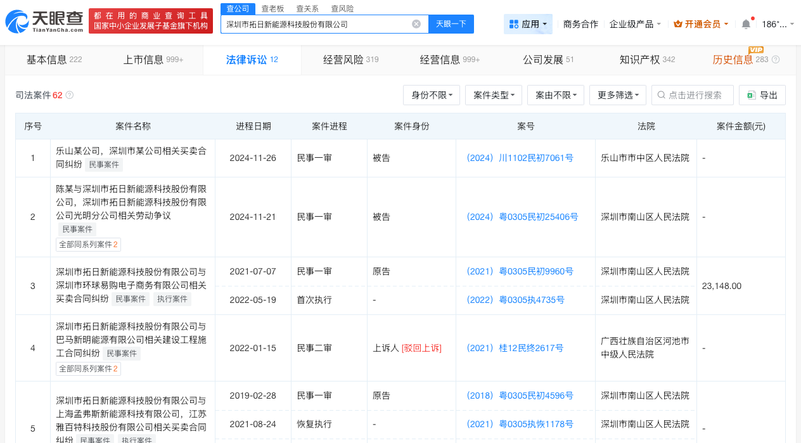
Task: Click the 案件金额(元) column header
Action: point(741,126)
